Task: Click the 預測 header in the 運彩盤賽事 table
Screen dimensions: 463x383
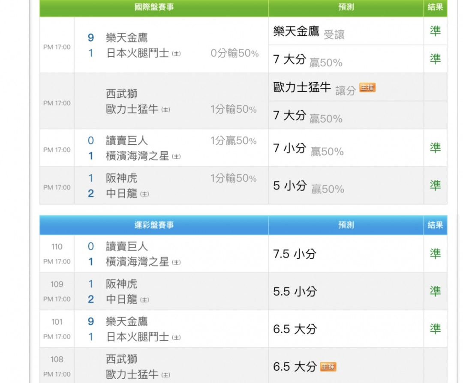Action: [346, 225]
